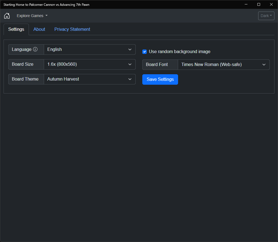
Task: Maximize the application window
Action: pos(259,4)
